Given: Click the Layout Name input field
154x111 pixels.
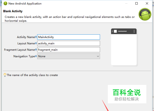Looking at the screenshot, I should (69, 43).
